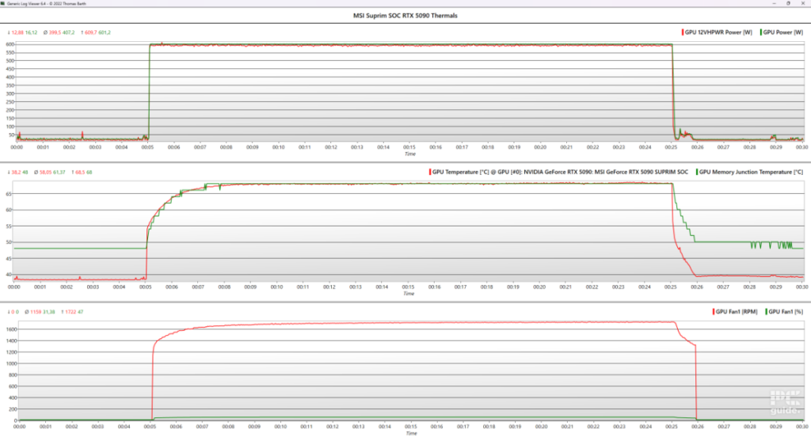
Task: Click the '40' y-axis label on temperature chart
Action: (9, 275)
